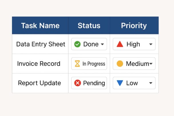Expand the High priority dropdown arrow
Screen dimensions: 174x116
[x=151, y=44]
